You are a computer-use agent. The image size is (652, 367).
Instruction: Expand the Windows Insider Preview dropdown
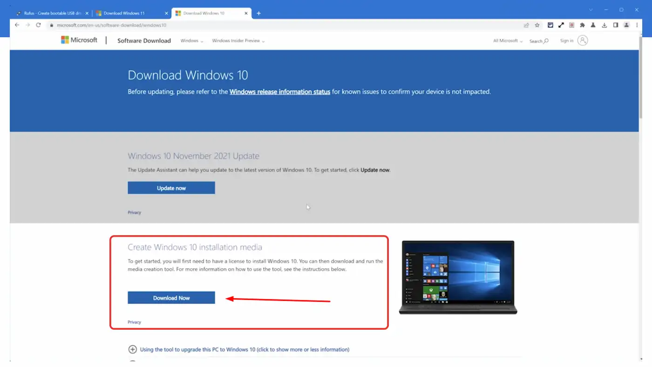point(238,41)
